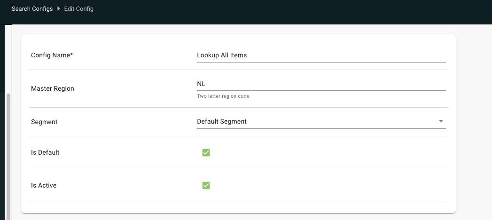Screen dimensions: 492x220
Task: Uncheck the Is Active checkbox
Action: [x=206, y=186]
